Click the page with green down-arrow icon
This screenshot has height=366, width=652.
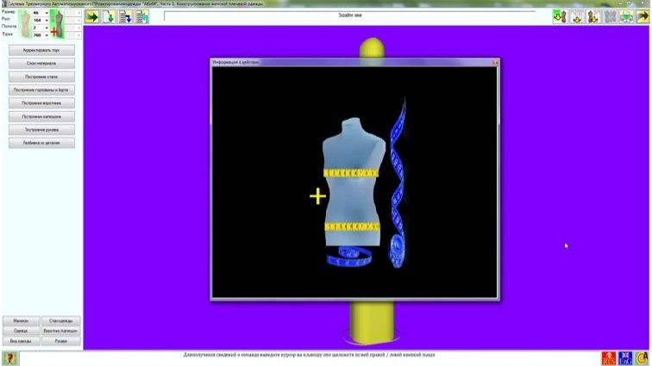(x=109, y=17)
